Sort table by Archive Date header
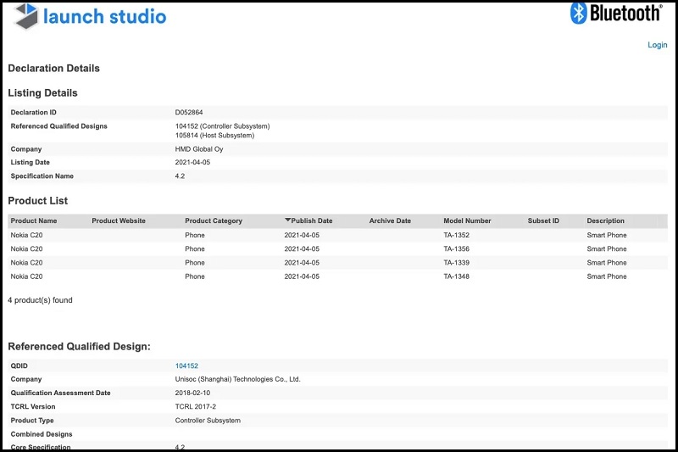 click(x=390, y=220)
